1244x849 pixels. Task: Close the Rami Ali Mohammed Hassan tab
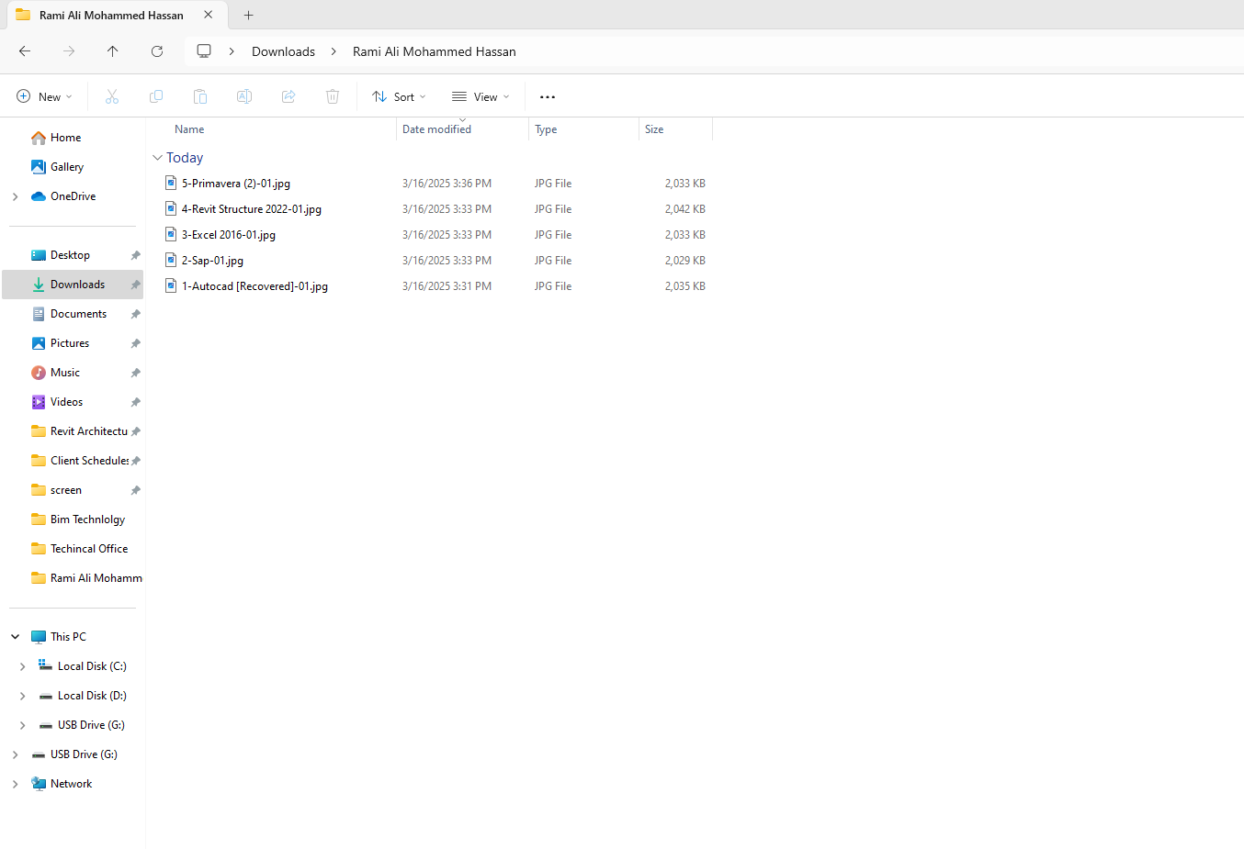coord(209,15)
